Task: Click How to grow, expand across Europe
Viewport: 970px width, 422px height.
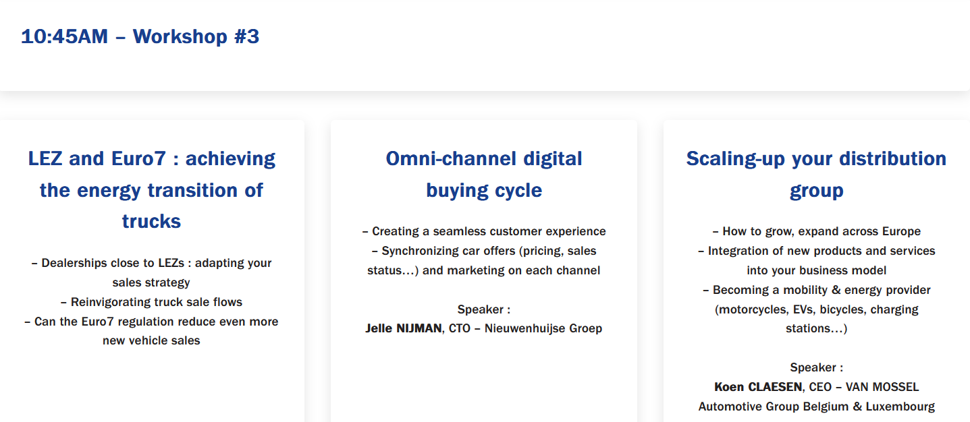Action: point(816,231)
